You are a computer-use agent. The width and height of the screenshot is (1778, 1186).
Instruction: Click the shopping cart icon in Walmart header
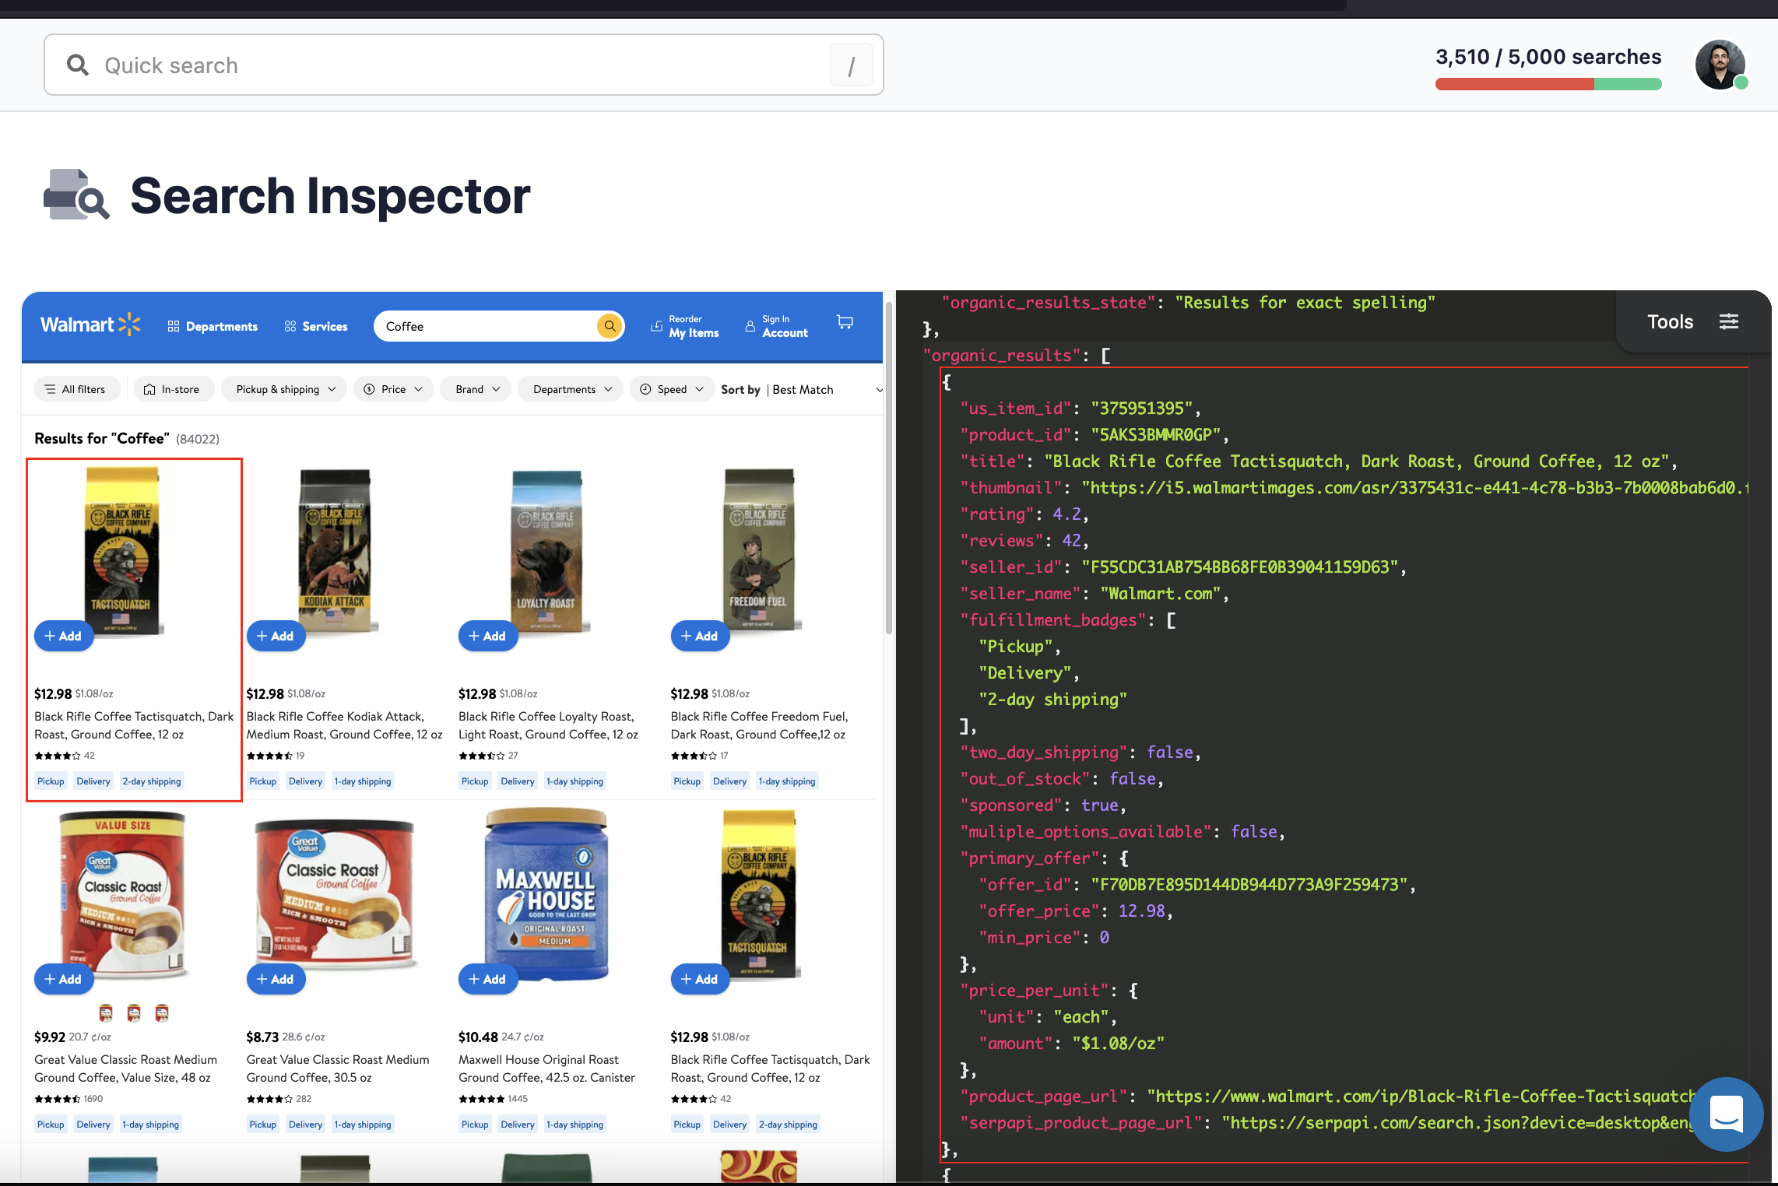[845, 322]
